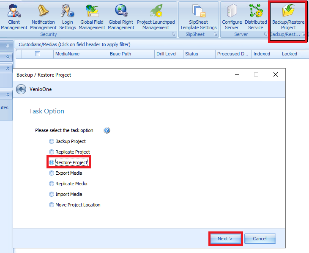The image size is (309, 253).
Task: Click the Next > button
Action: [x=225, y=239]
